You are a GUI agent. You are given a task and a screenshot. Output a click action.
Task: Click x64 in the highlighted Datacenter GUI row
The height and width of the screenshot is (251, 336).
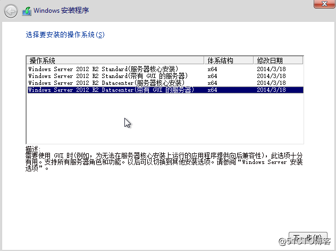pyautogui.click(x=212, y=90)
